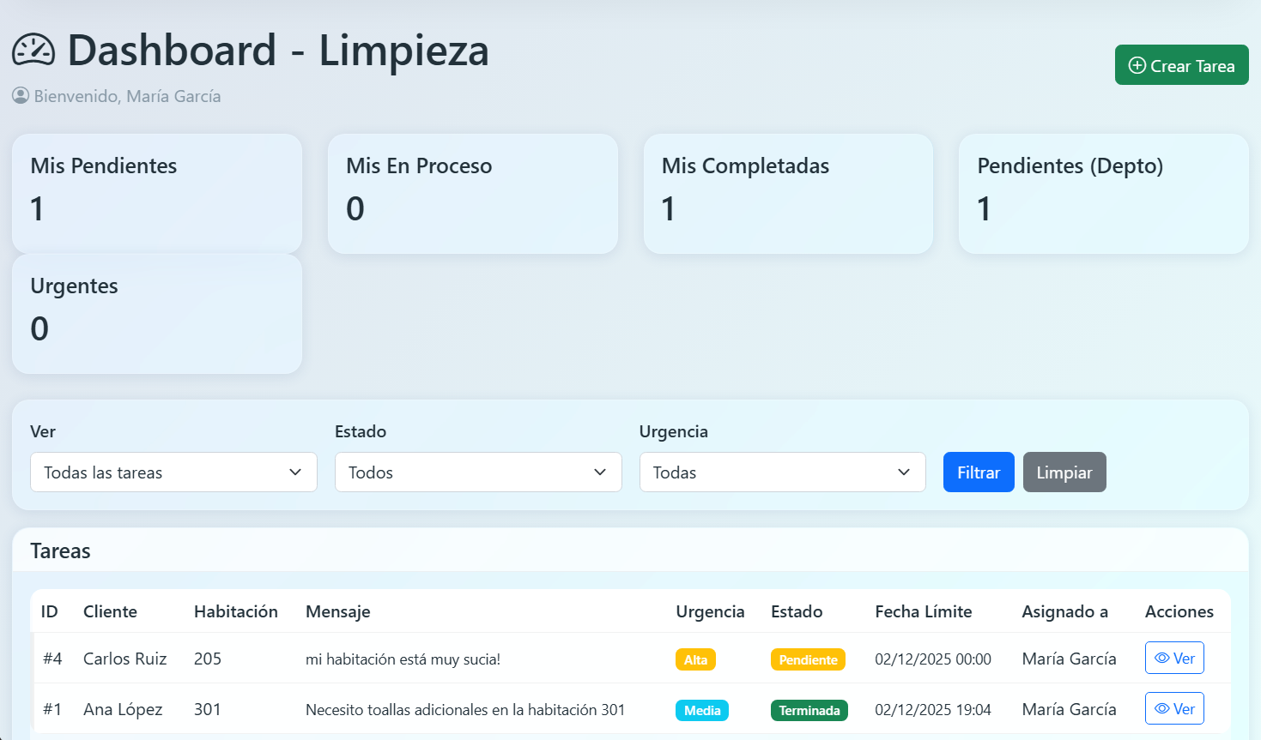Viewport: 1261px width, 740px height.
Task: Click the 'Urgencia' column header
Action: [x=710, y=611]
